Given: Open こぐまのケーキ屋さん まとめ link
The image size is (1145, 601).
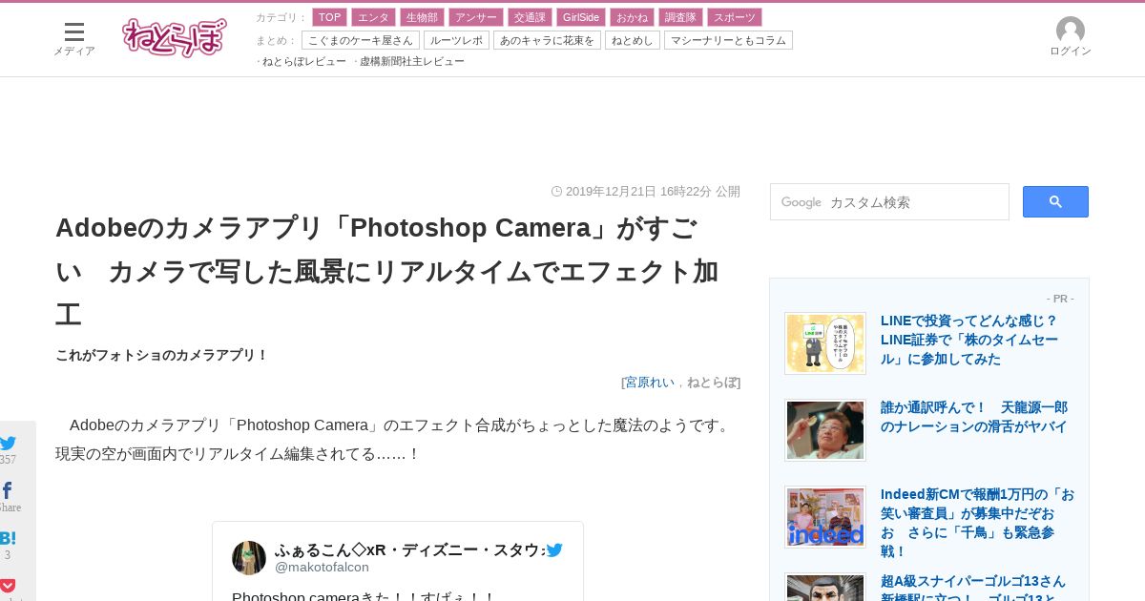Looking at the screenshot, I should tap(361, 40).
